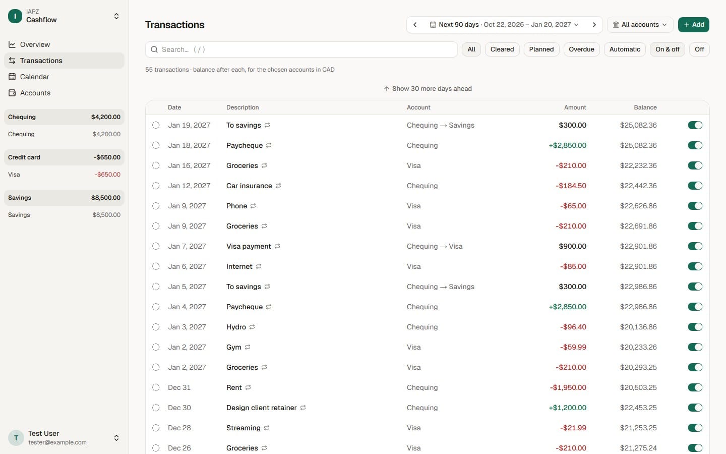
Task: Open the Calendar view
Action: click(64, 77)
